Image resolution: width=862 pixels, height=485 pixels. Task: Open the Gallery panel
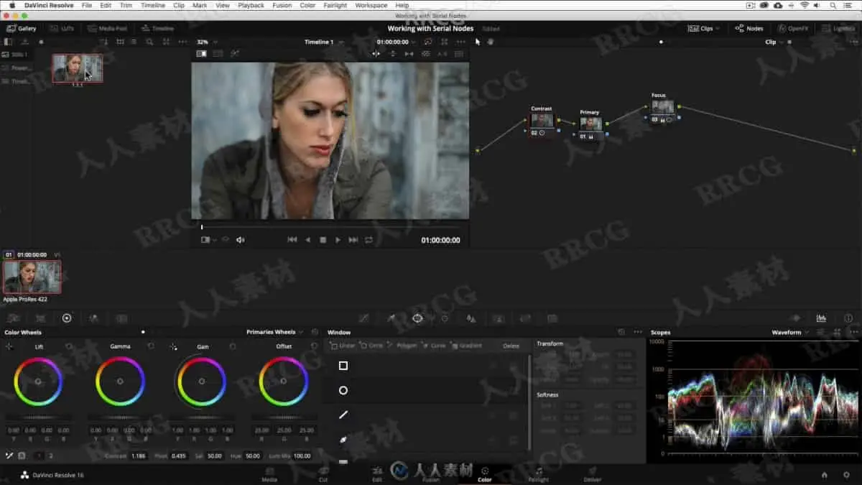click(x=22, y=29)
